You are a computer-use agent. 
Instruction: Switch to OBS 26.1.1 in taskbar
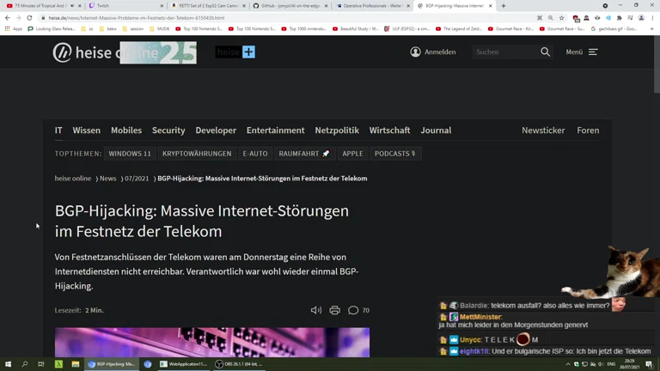click(239, 364)
